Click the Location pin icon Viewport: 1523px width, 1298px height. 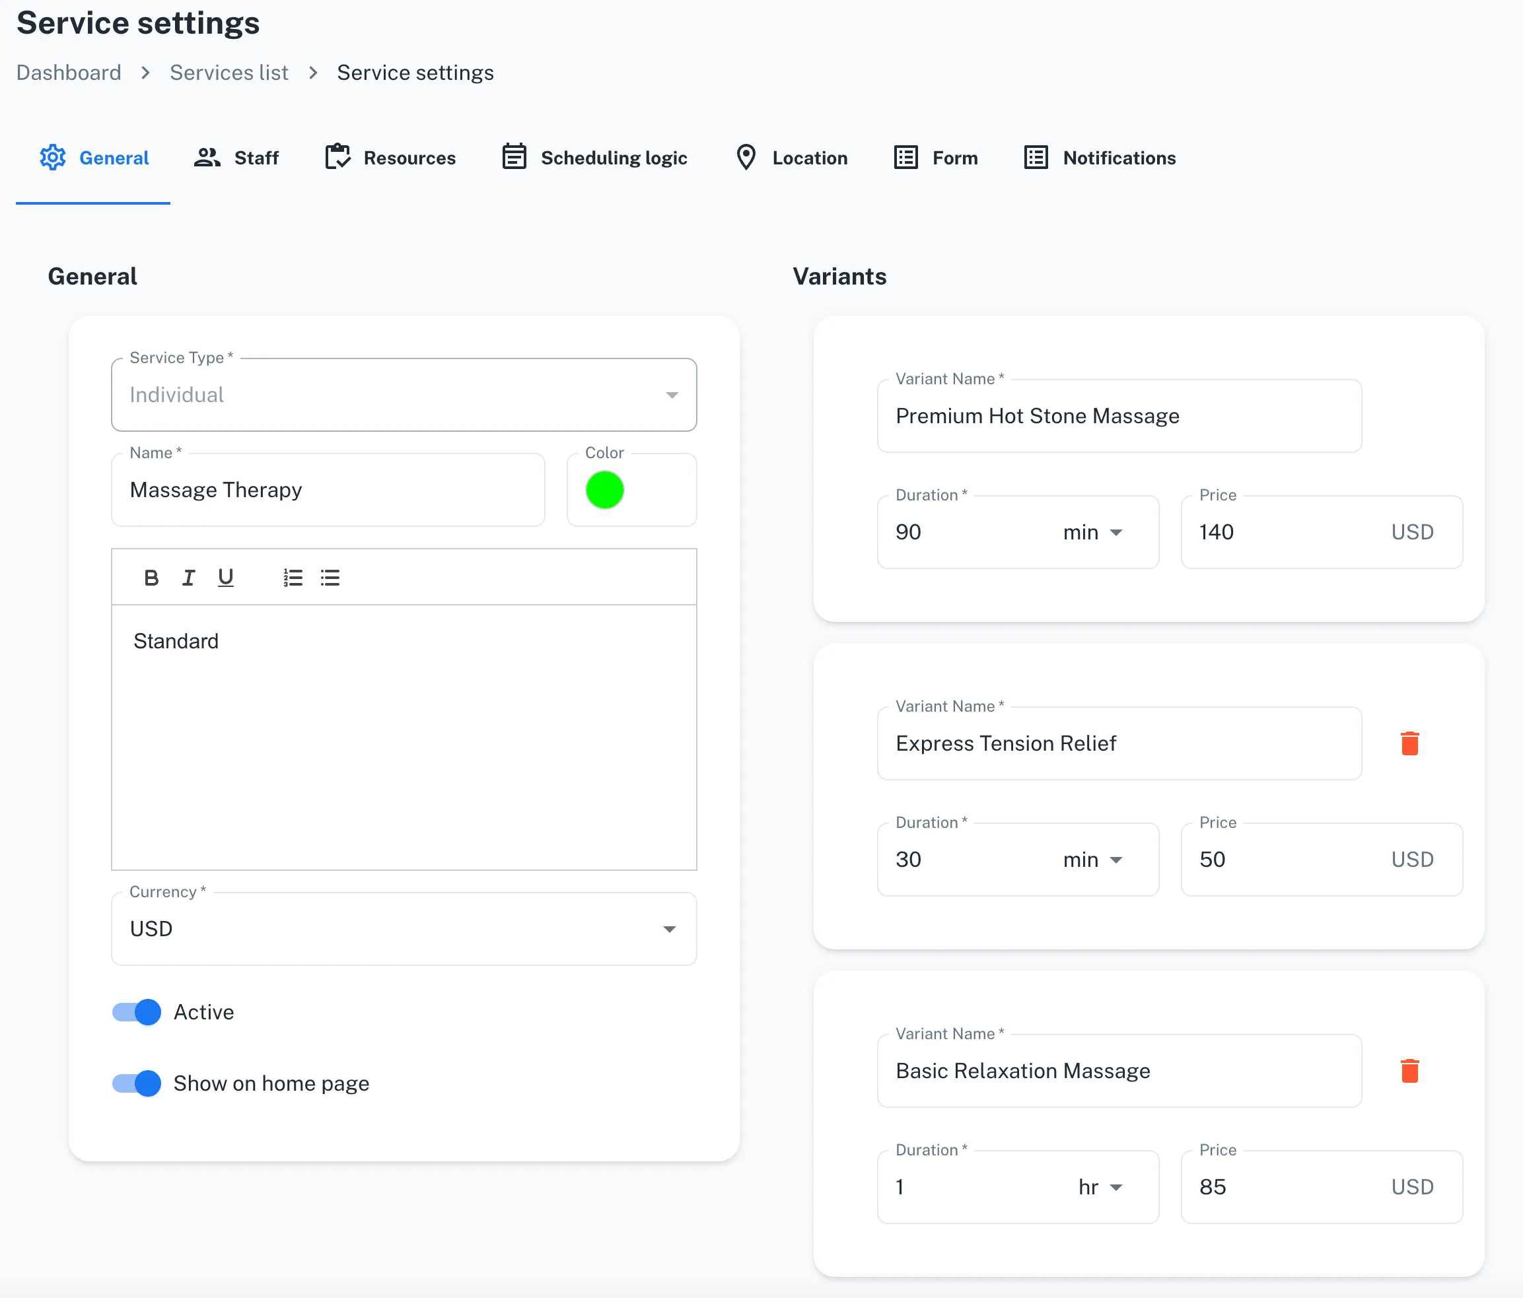(746, 157)
